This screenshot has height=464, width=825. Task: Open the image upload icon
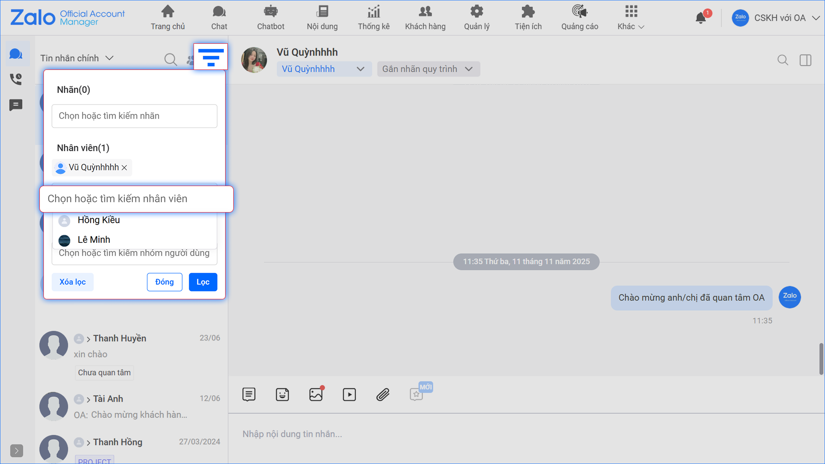[316, 395]
